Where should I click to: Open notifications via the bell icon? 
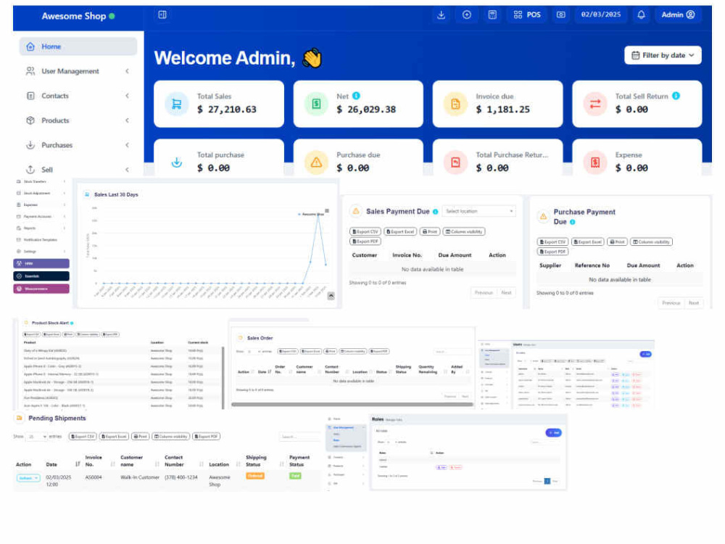coord(642,15)
